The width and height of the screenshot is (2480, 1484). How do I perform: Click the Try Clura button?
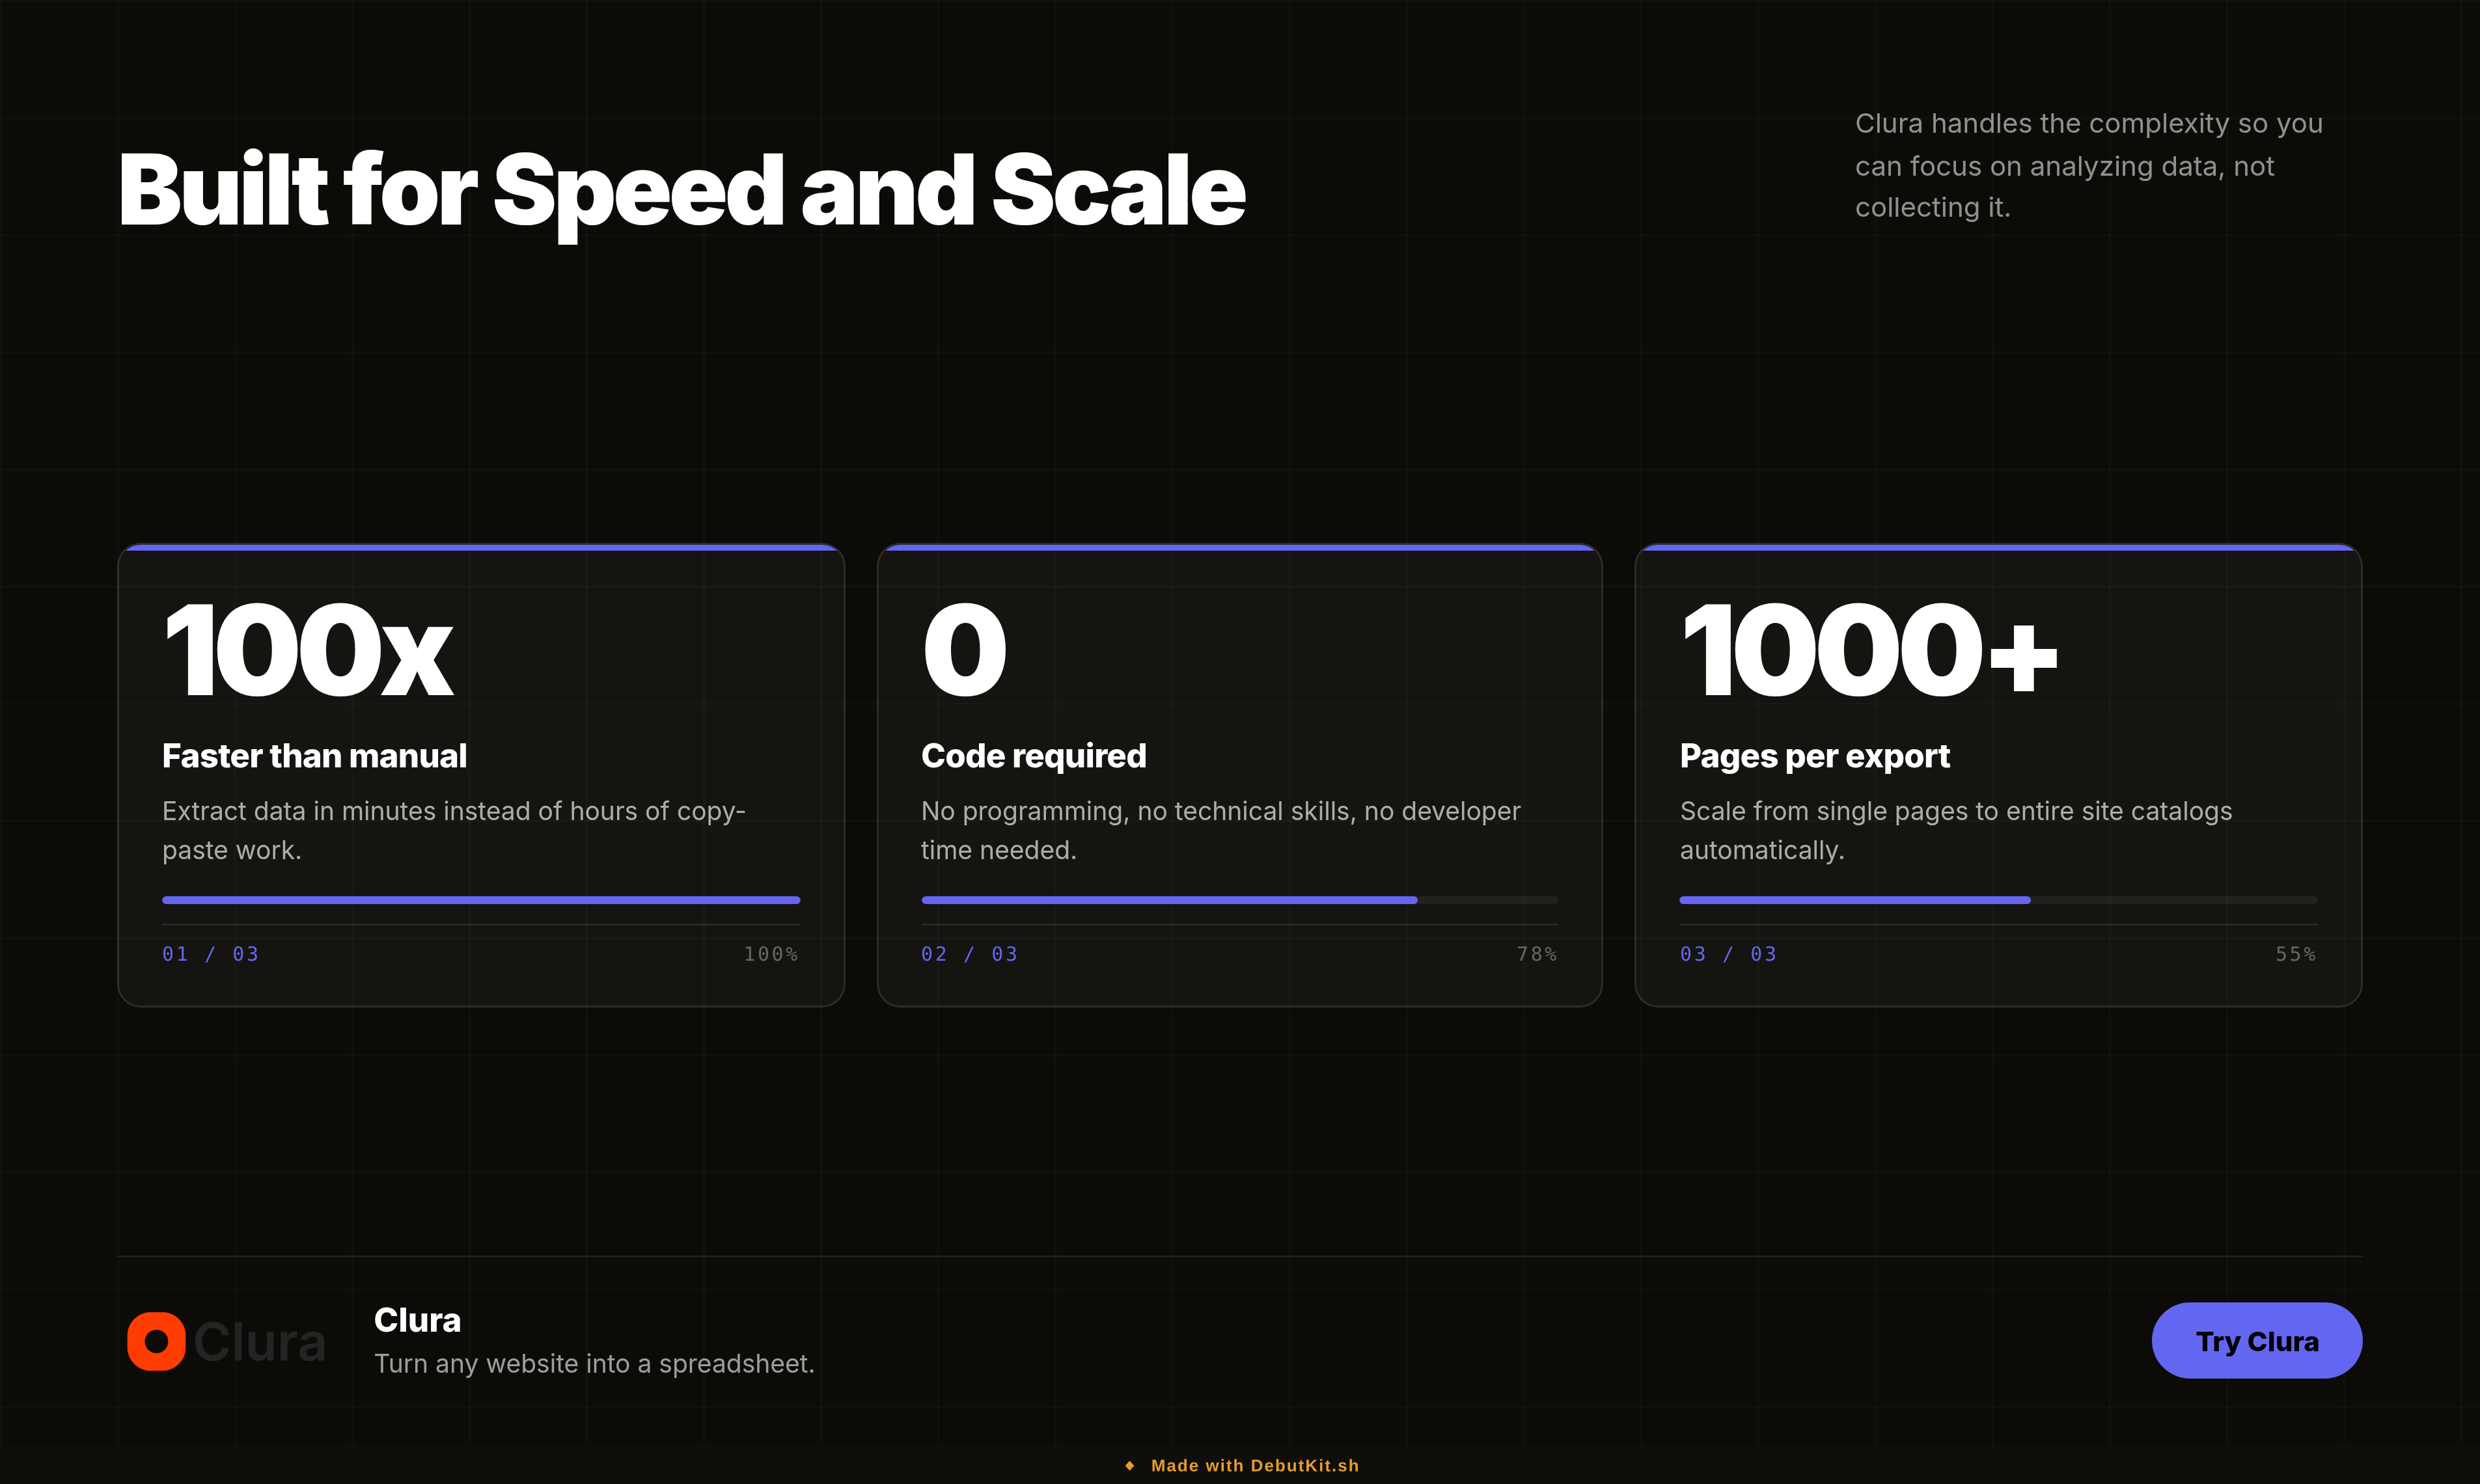(2257, 1341)
